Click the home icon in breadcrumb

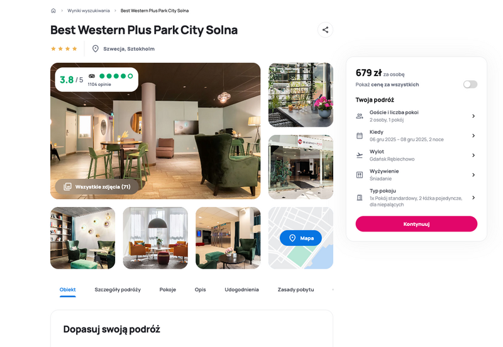[x=53, y=11]
